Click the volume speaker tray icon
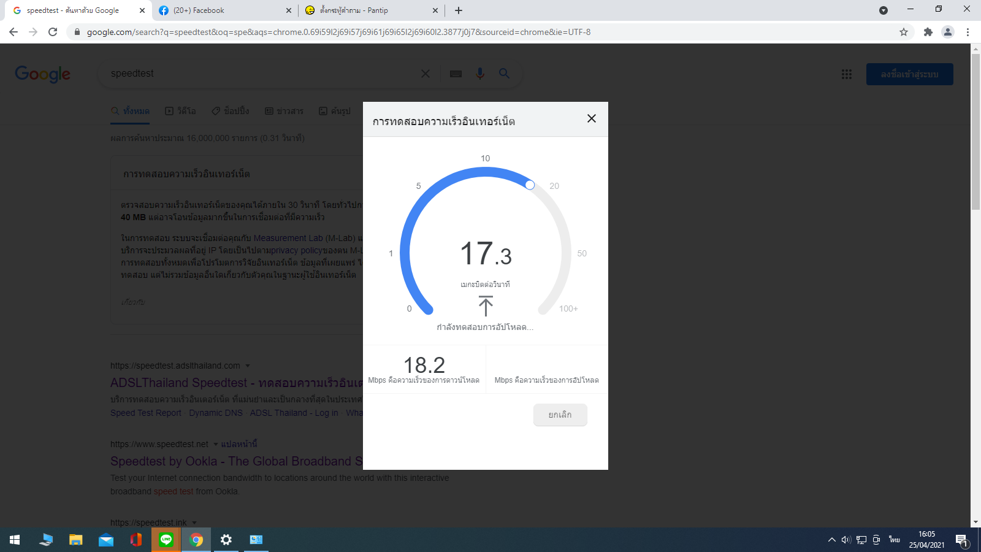981x552 pixels. click(847, 540)
